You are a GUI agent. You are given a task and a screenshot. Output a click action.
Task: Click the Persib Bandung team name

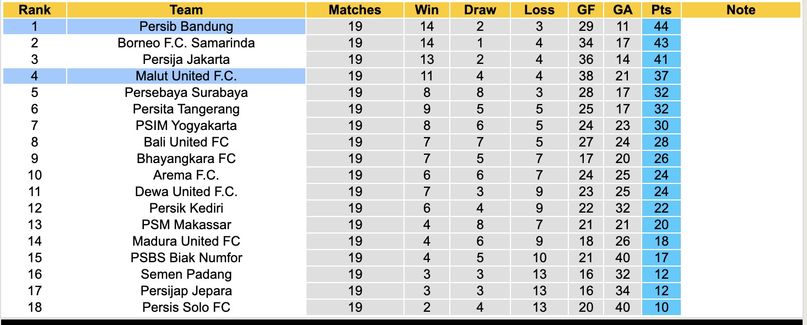click(186, 26)
